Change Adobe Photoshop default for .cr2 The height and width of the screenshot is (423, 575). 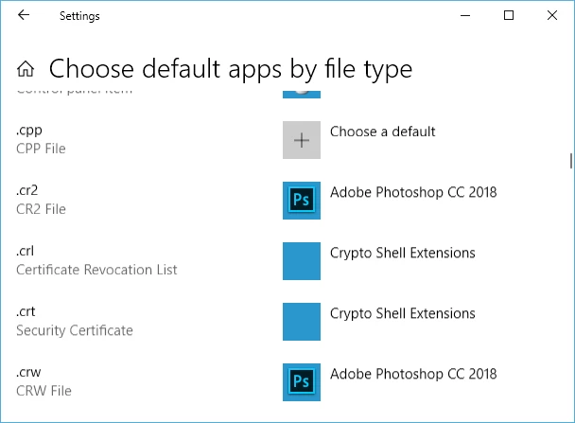(413, 192)
